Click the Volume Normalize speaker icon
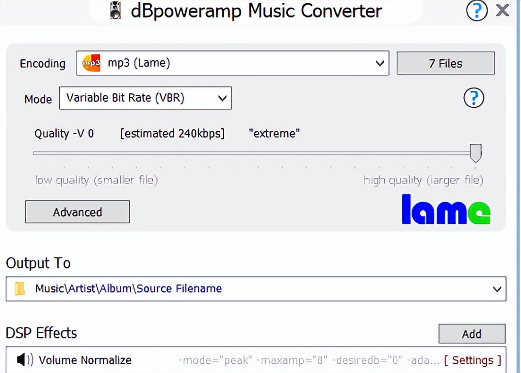521x373 pixels. pyautogui.click(x=25, y=360)
